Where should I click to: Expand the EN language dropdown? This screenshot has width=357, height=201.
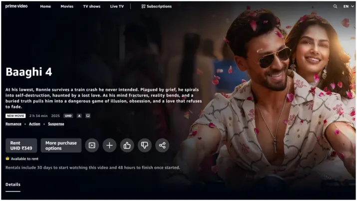pyautogui.click(x=349, y=6)
